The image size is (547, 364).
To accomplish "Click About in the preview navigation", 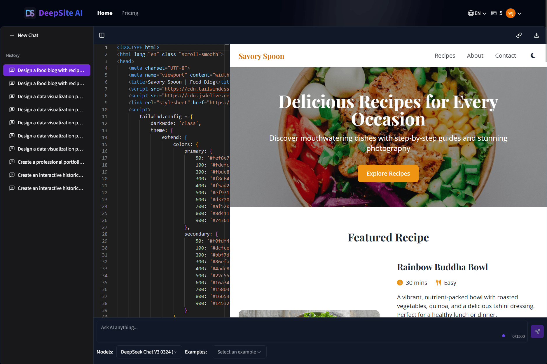I will pos(475,56).
